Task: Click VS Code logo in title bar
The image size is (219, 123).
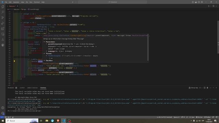Action: (2, 2)
